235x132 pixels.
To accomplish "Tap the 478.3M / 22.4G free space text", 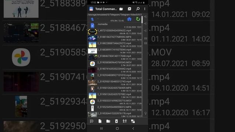I will point(117,21).
